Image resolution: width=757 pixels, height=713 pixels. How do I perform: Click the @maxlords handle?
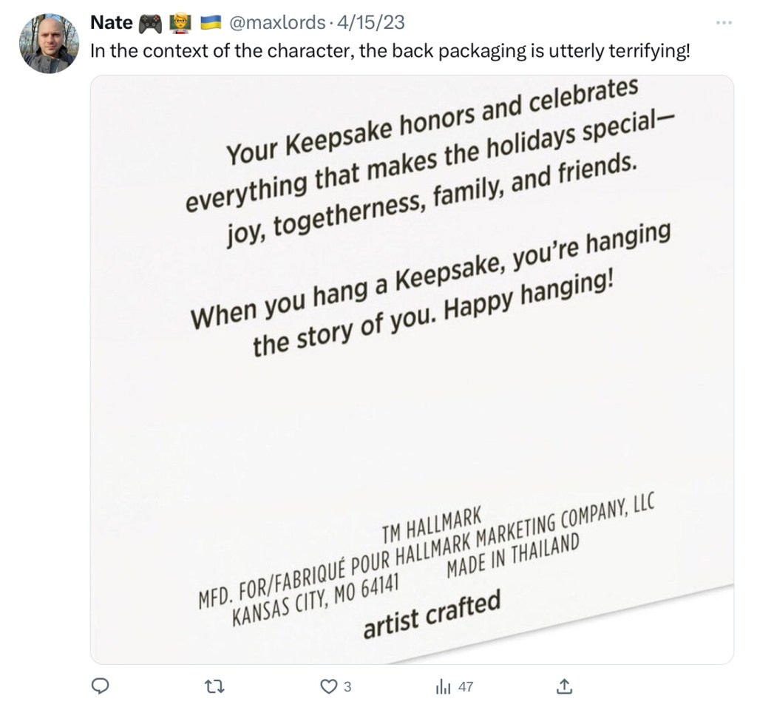(x=278, y=23)
